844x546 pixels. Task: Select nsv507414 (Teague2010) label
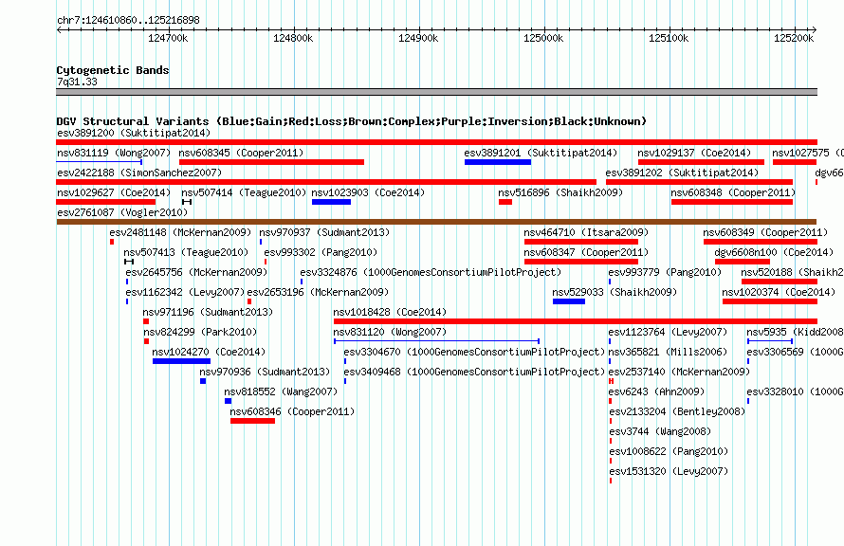(244, 192)
